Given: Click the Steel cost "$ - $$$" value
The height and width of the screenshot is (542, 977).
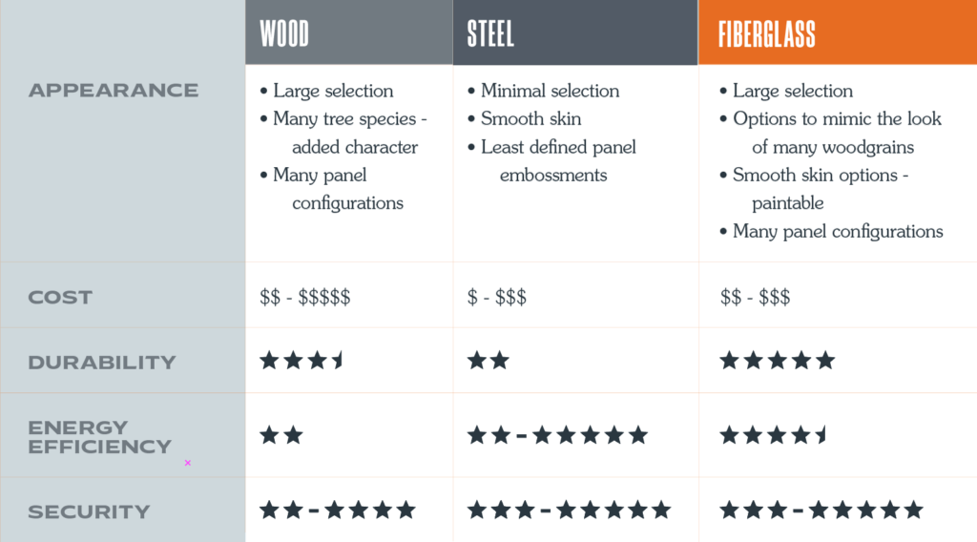Looking at the screenshot, I should point(496,298).
